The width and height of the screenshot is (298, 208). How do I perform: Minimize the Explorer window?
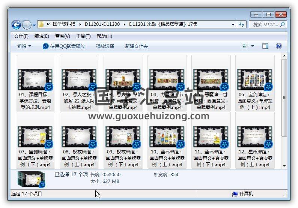256,15
